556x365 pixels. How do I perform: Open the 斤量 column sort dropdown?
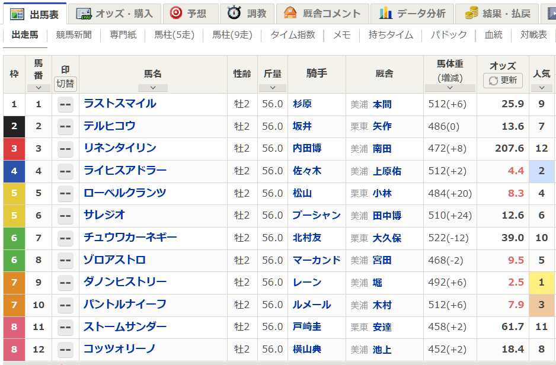[x=273, y=88]
